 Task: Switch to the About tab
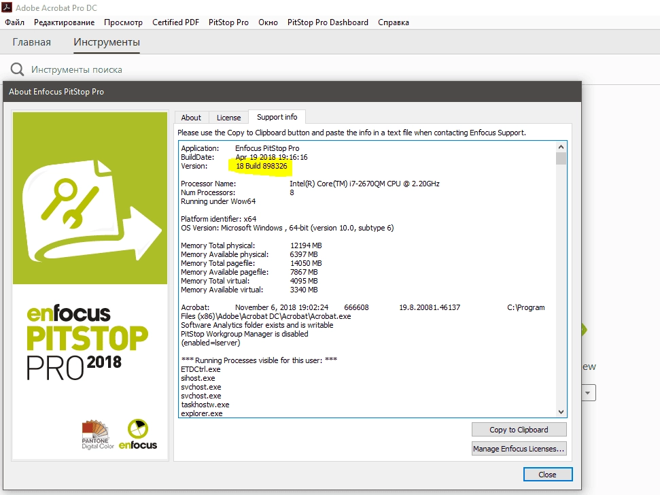[191, 118]
